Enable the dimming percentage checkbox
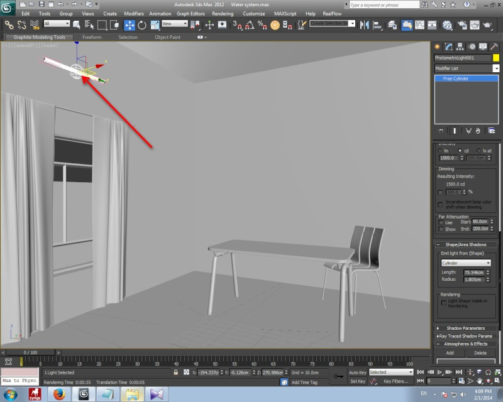 (x=440, y=192)
